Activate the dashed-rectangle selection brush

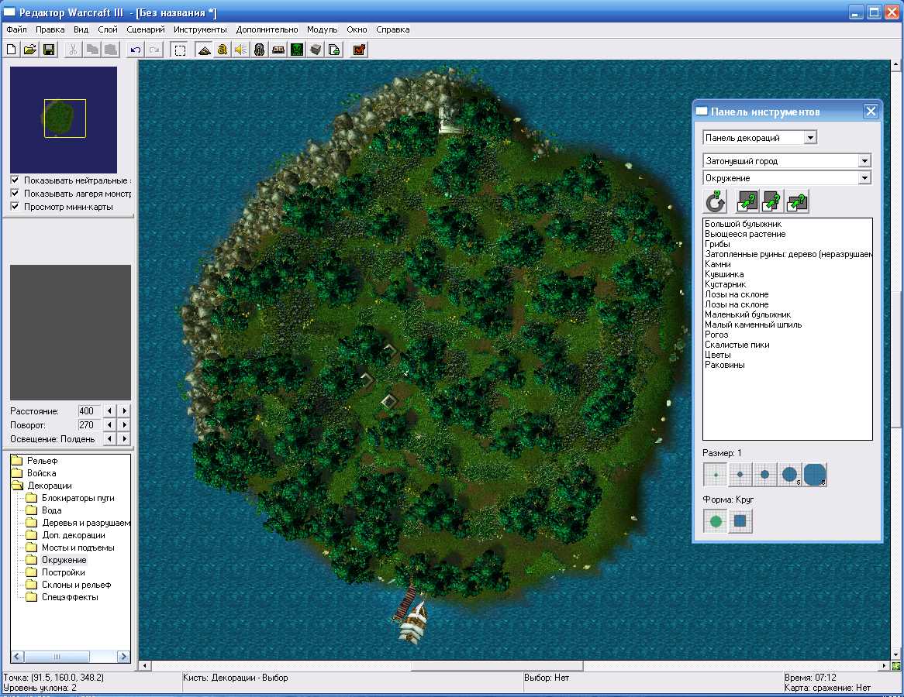tap(180, 50)
